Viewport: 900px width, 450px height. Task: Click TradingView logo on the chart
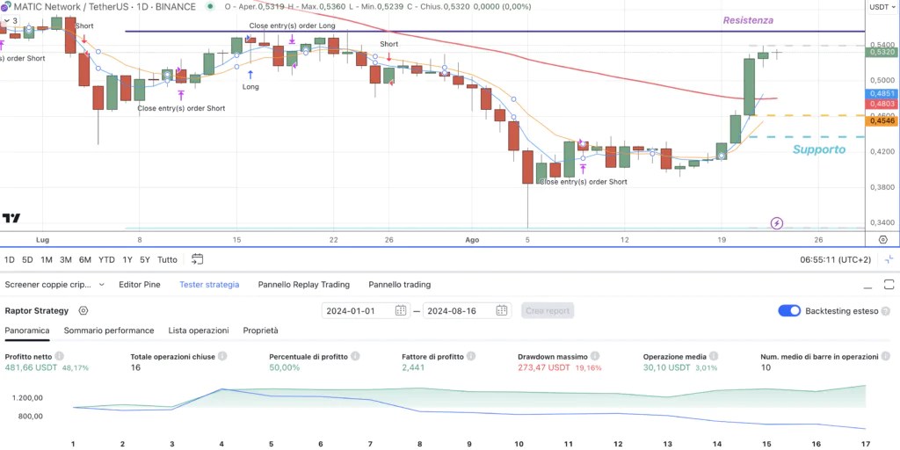(11, 218)
